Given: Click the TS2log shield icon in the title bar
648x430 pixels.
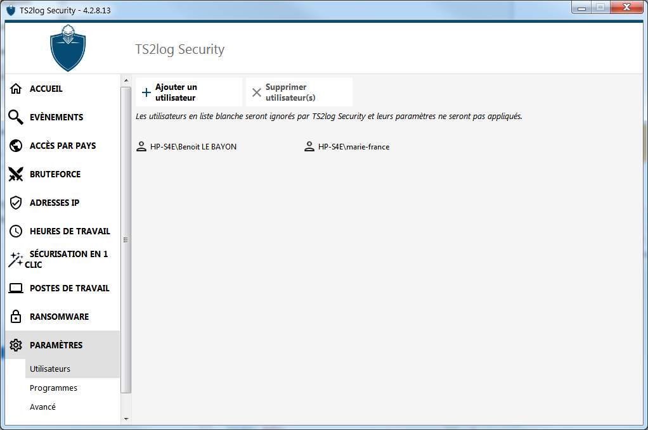Looking at the screenshot, I should click(x=11, y=10).
